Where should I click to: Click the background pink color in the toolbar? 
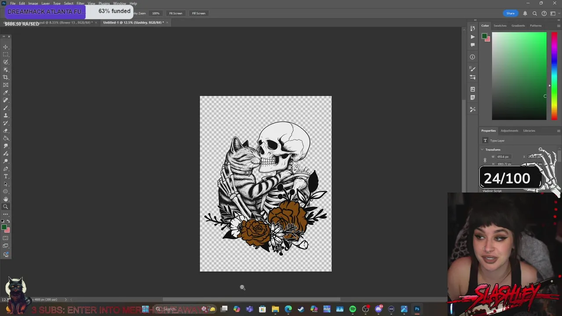[8, 230]
